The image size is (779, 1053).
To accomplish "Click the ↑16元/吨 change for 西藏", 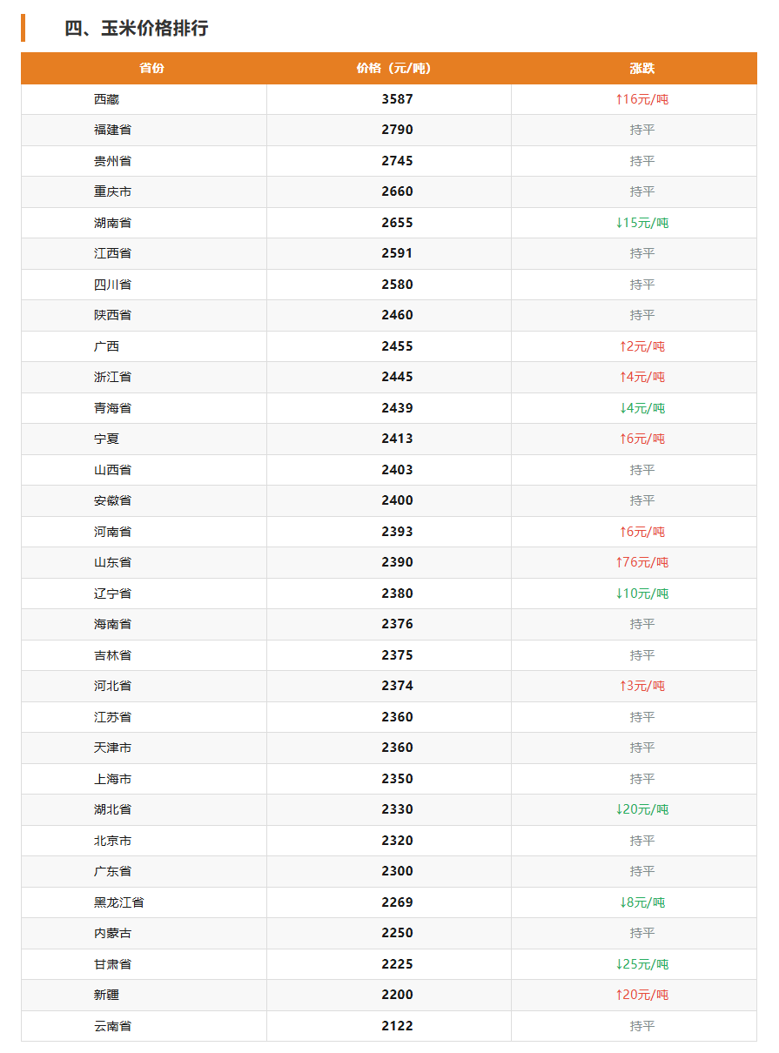I will coord(642,99).
